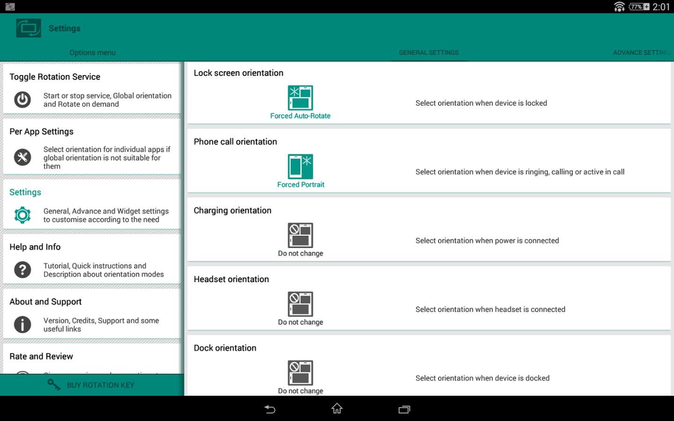Click the info icon for About and Support

(22, 325)
